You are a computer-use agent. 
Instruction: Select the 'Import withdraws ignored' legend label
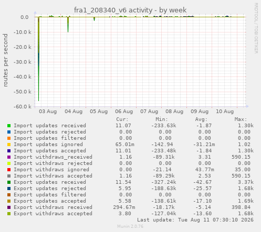51,170
